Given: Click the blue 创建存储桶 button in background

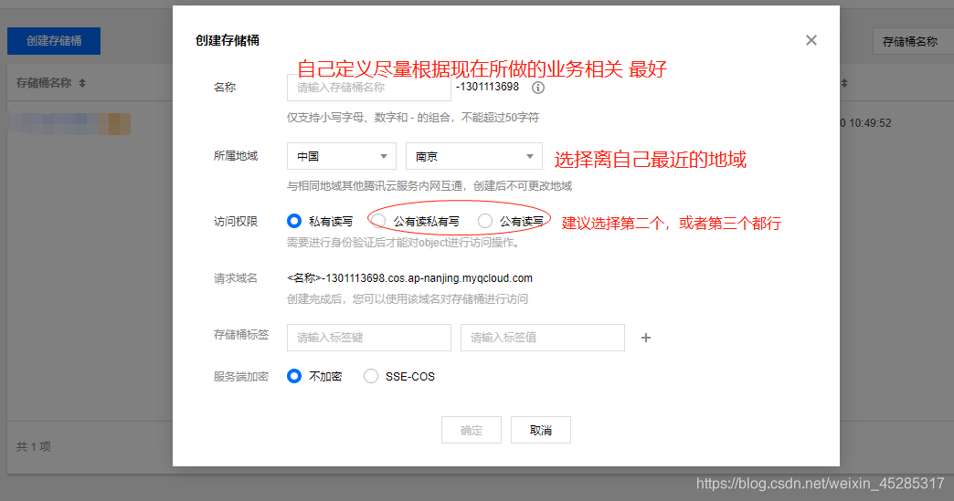Looking at the screenshot, I should pos(54,41).
